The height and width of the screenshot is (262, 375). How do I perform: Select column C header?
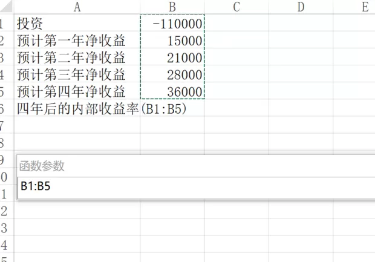(236, 7)
